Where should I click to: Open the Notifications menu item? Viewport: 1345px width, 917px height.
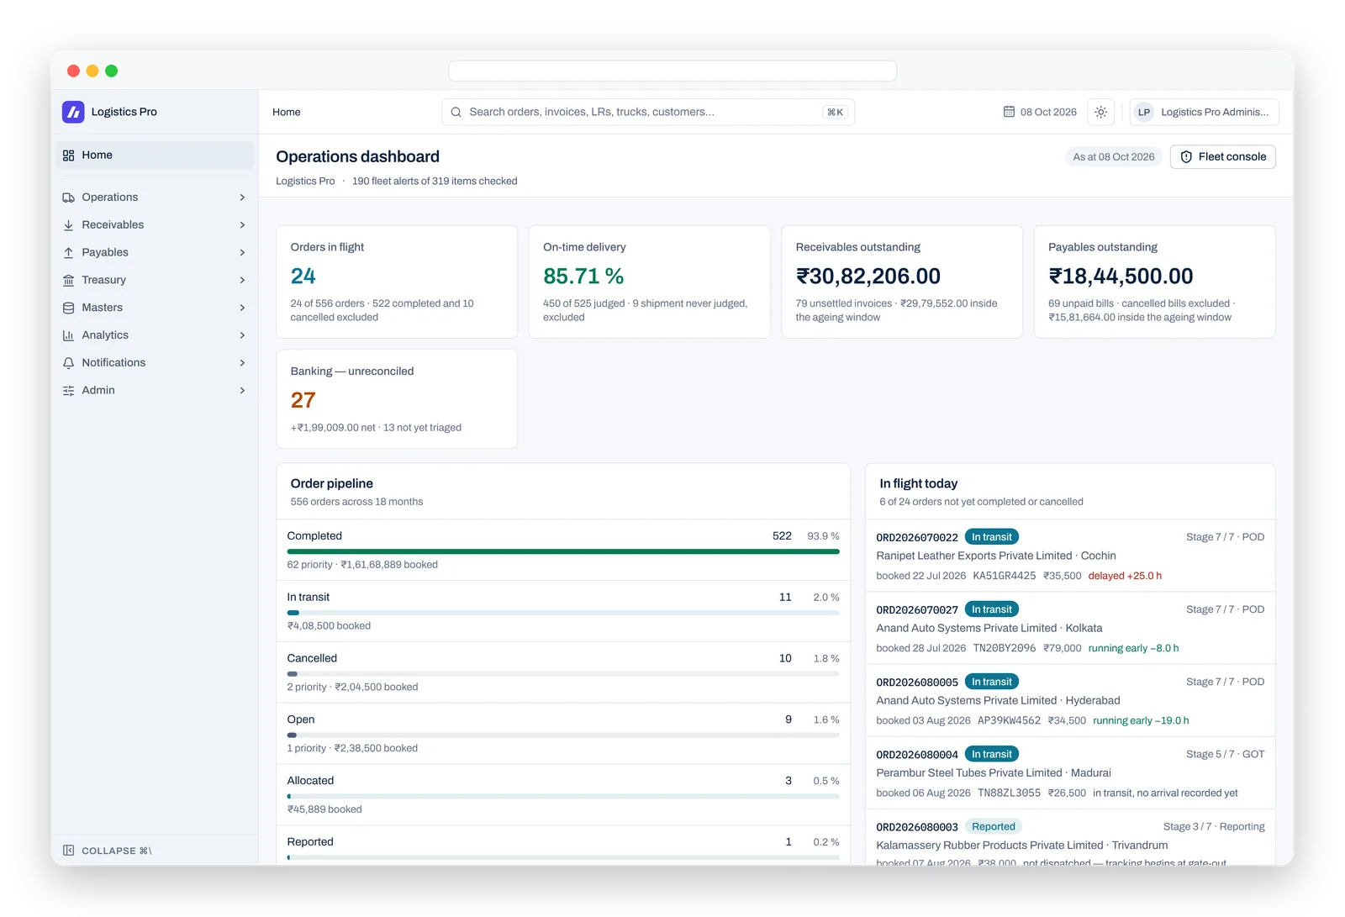pos(155,363)
